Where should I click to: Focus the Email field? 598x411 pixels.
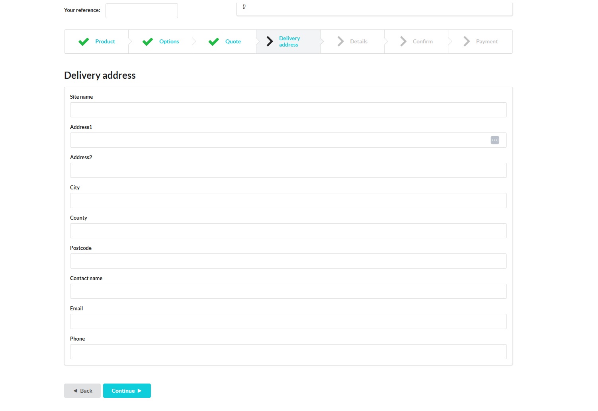[288, 321]
